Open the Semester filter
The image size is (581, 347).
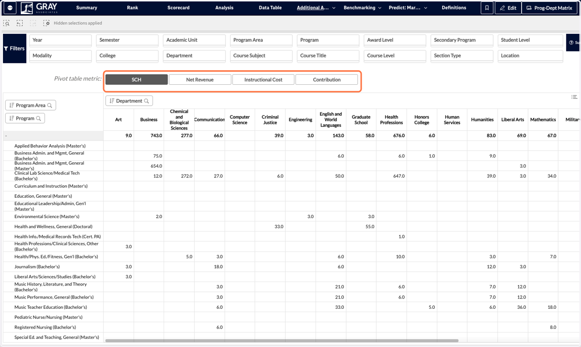127,40
